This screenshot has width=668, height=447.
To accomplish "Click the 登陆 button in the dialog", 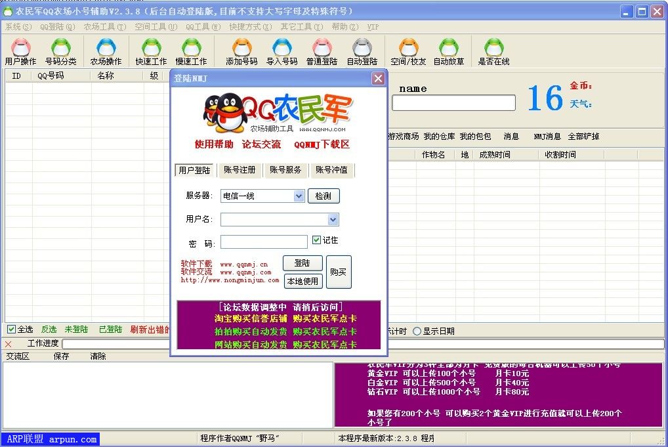I will click(x=303, y=263).
